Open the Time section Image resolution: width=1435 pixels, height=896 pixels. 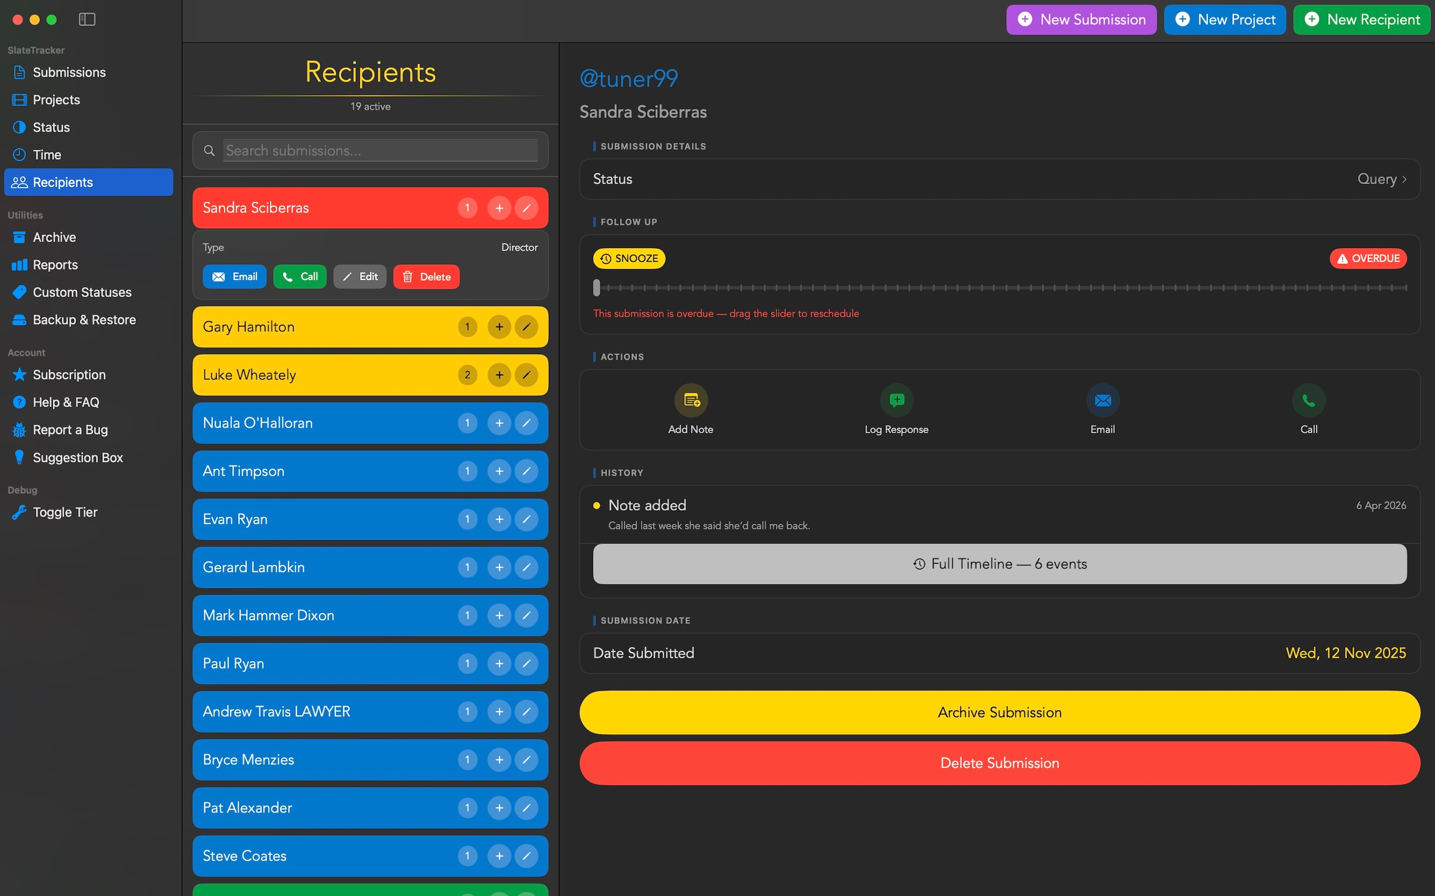(88, 155)
